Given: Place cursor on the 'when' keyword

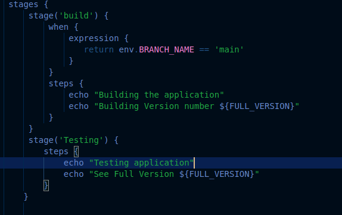Looking at the screenshot, I should [x=58, y=27].
